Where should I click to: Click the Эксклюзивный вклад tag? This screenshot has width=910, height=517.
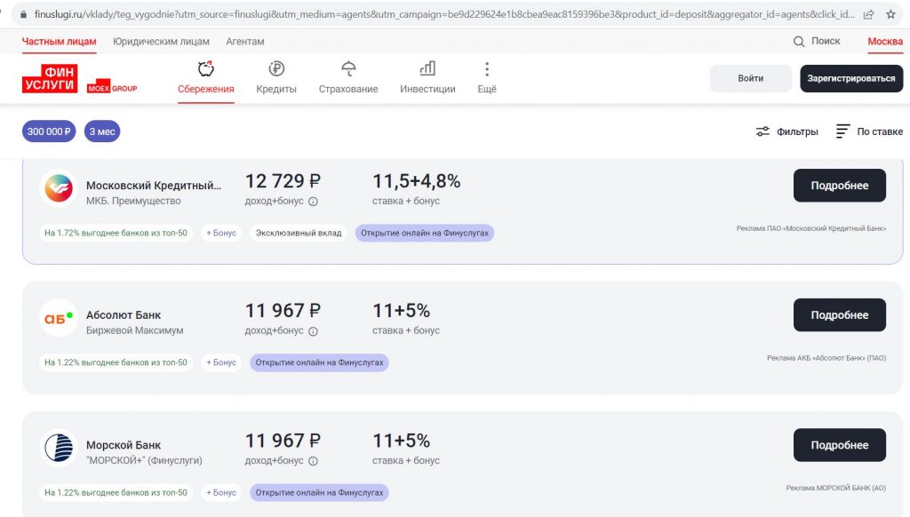(299, 234)
